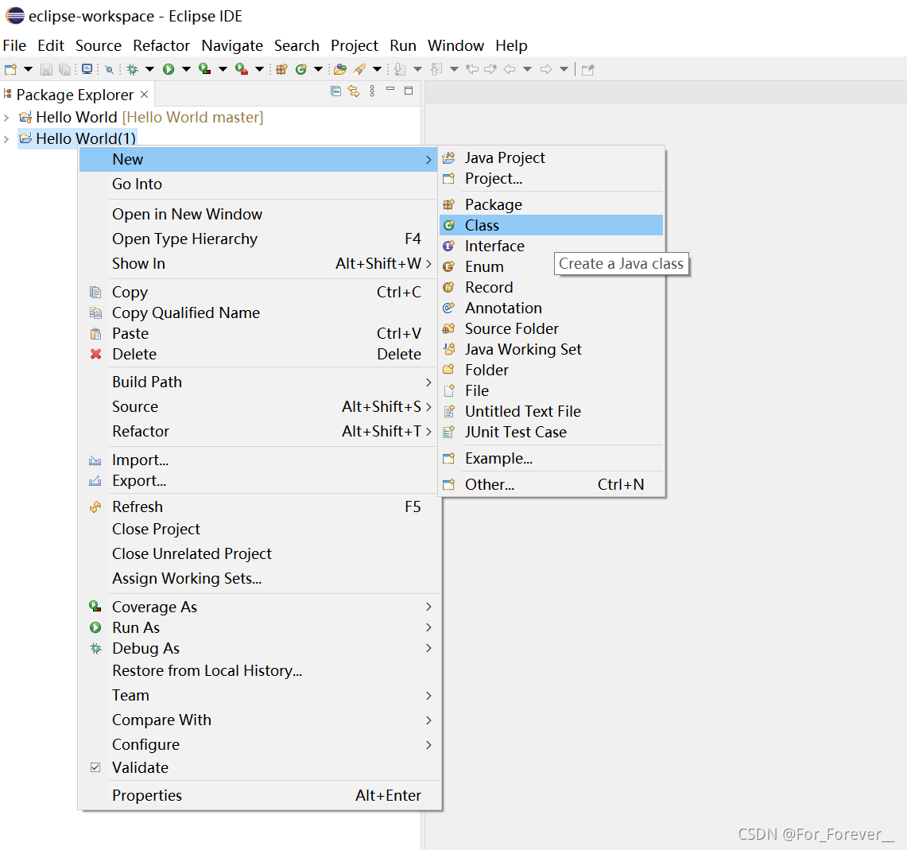The height and width of the screenshot is (850, 907).
Task: Select Untitled Text File in submenu
Action: click(551, 411)
